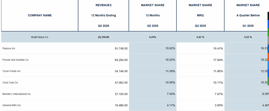Click the gray color strip at right edge
269x111 pixels.
pyautogui.click(x=268, y=40)
